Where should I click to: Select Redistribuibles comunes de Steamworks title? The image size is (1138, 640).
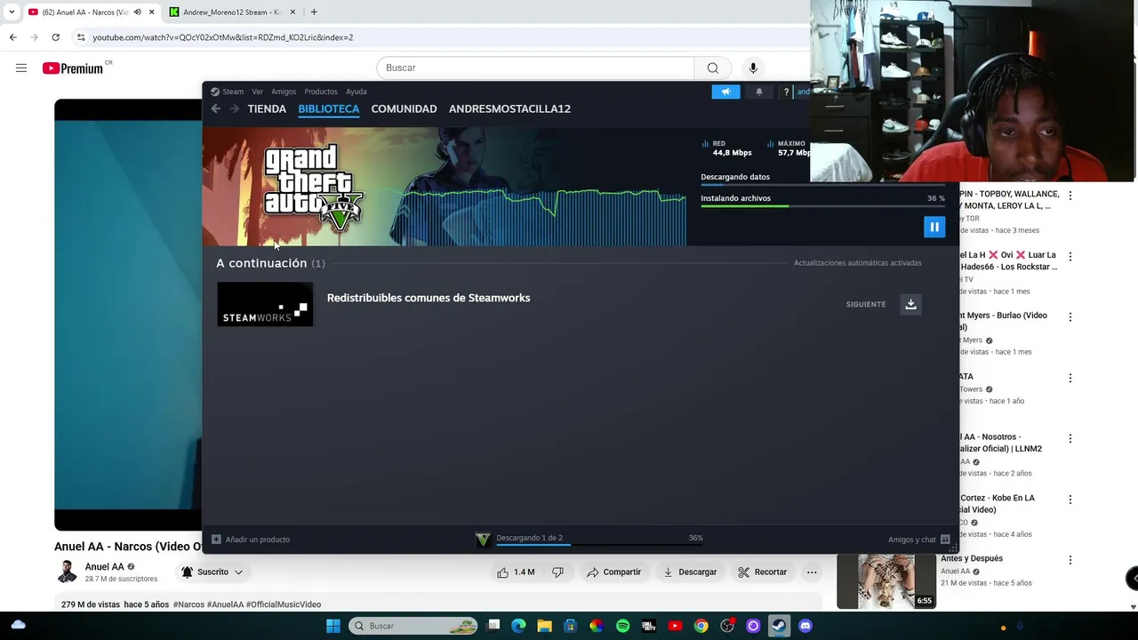429,298
